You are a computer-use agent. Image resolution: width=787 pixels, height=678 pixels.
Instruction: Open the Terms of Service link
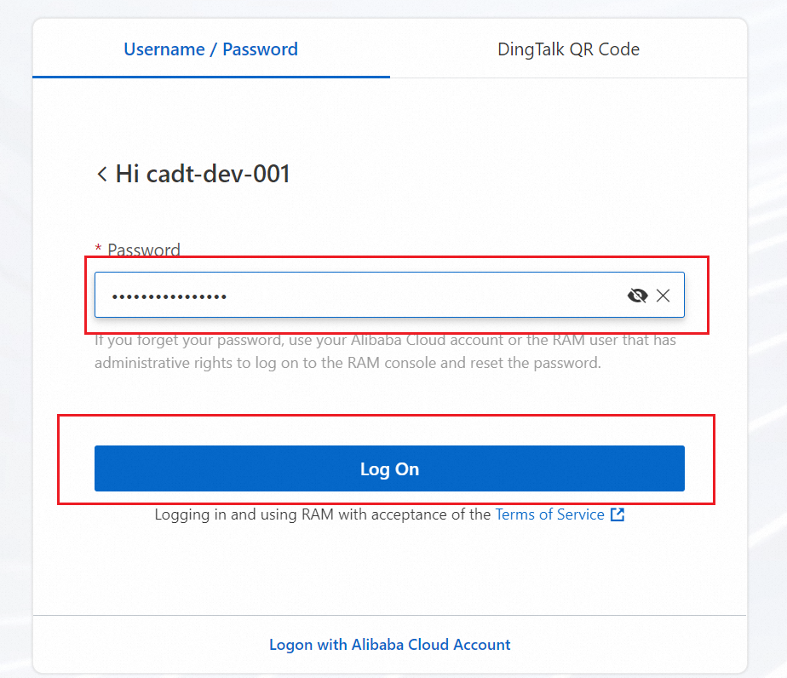[549, 514]
